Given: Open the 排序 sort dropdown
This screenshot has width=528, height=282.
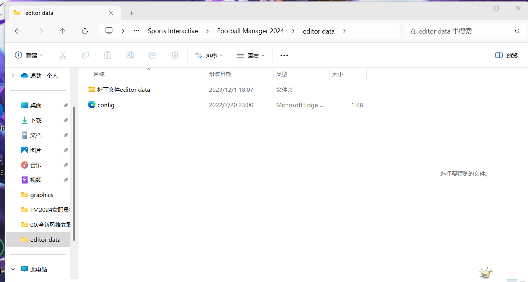Looking at the screenshot, I should 209,55.
